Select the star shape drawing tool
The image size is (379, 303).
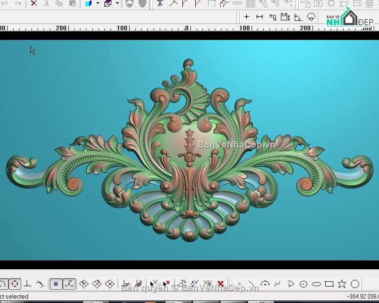(342, 284)
